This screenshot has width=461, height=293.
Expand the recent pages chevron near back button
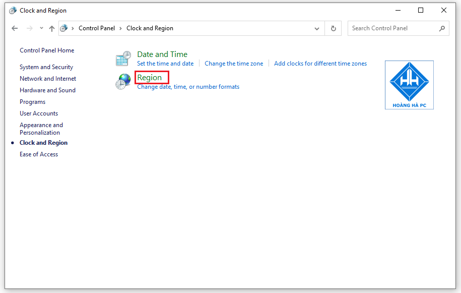[41, 28]
